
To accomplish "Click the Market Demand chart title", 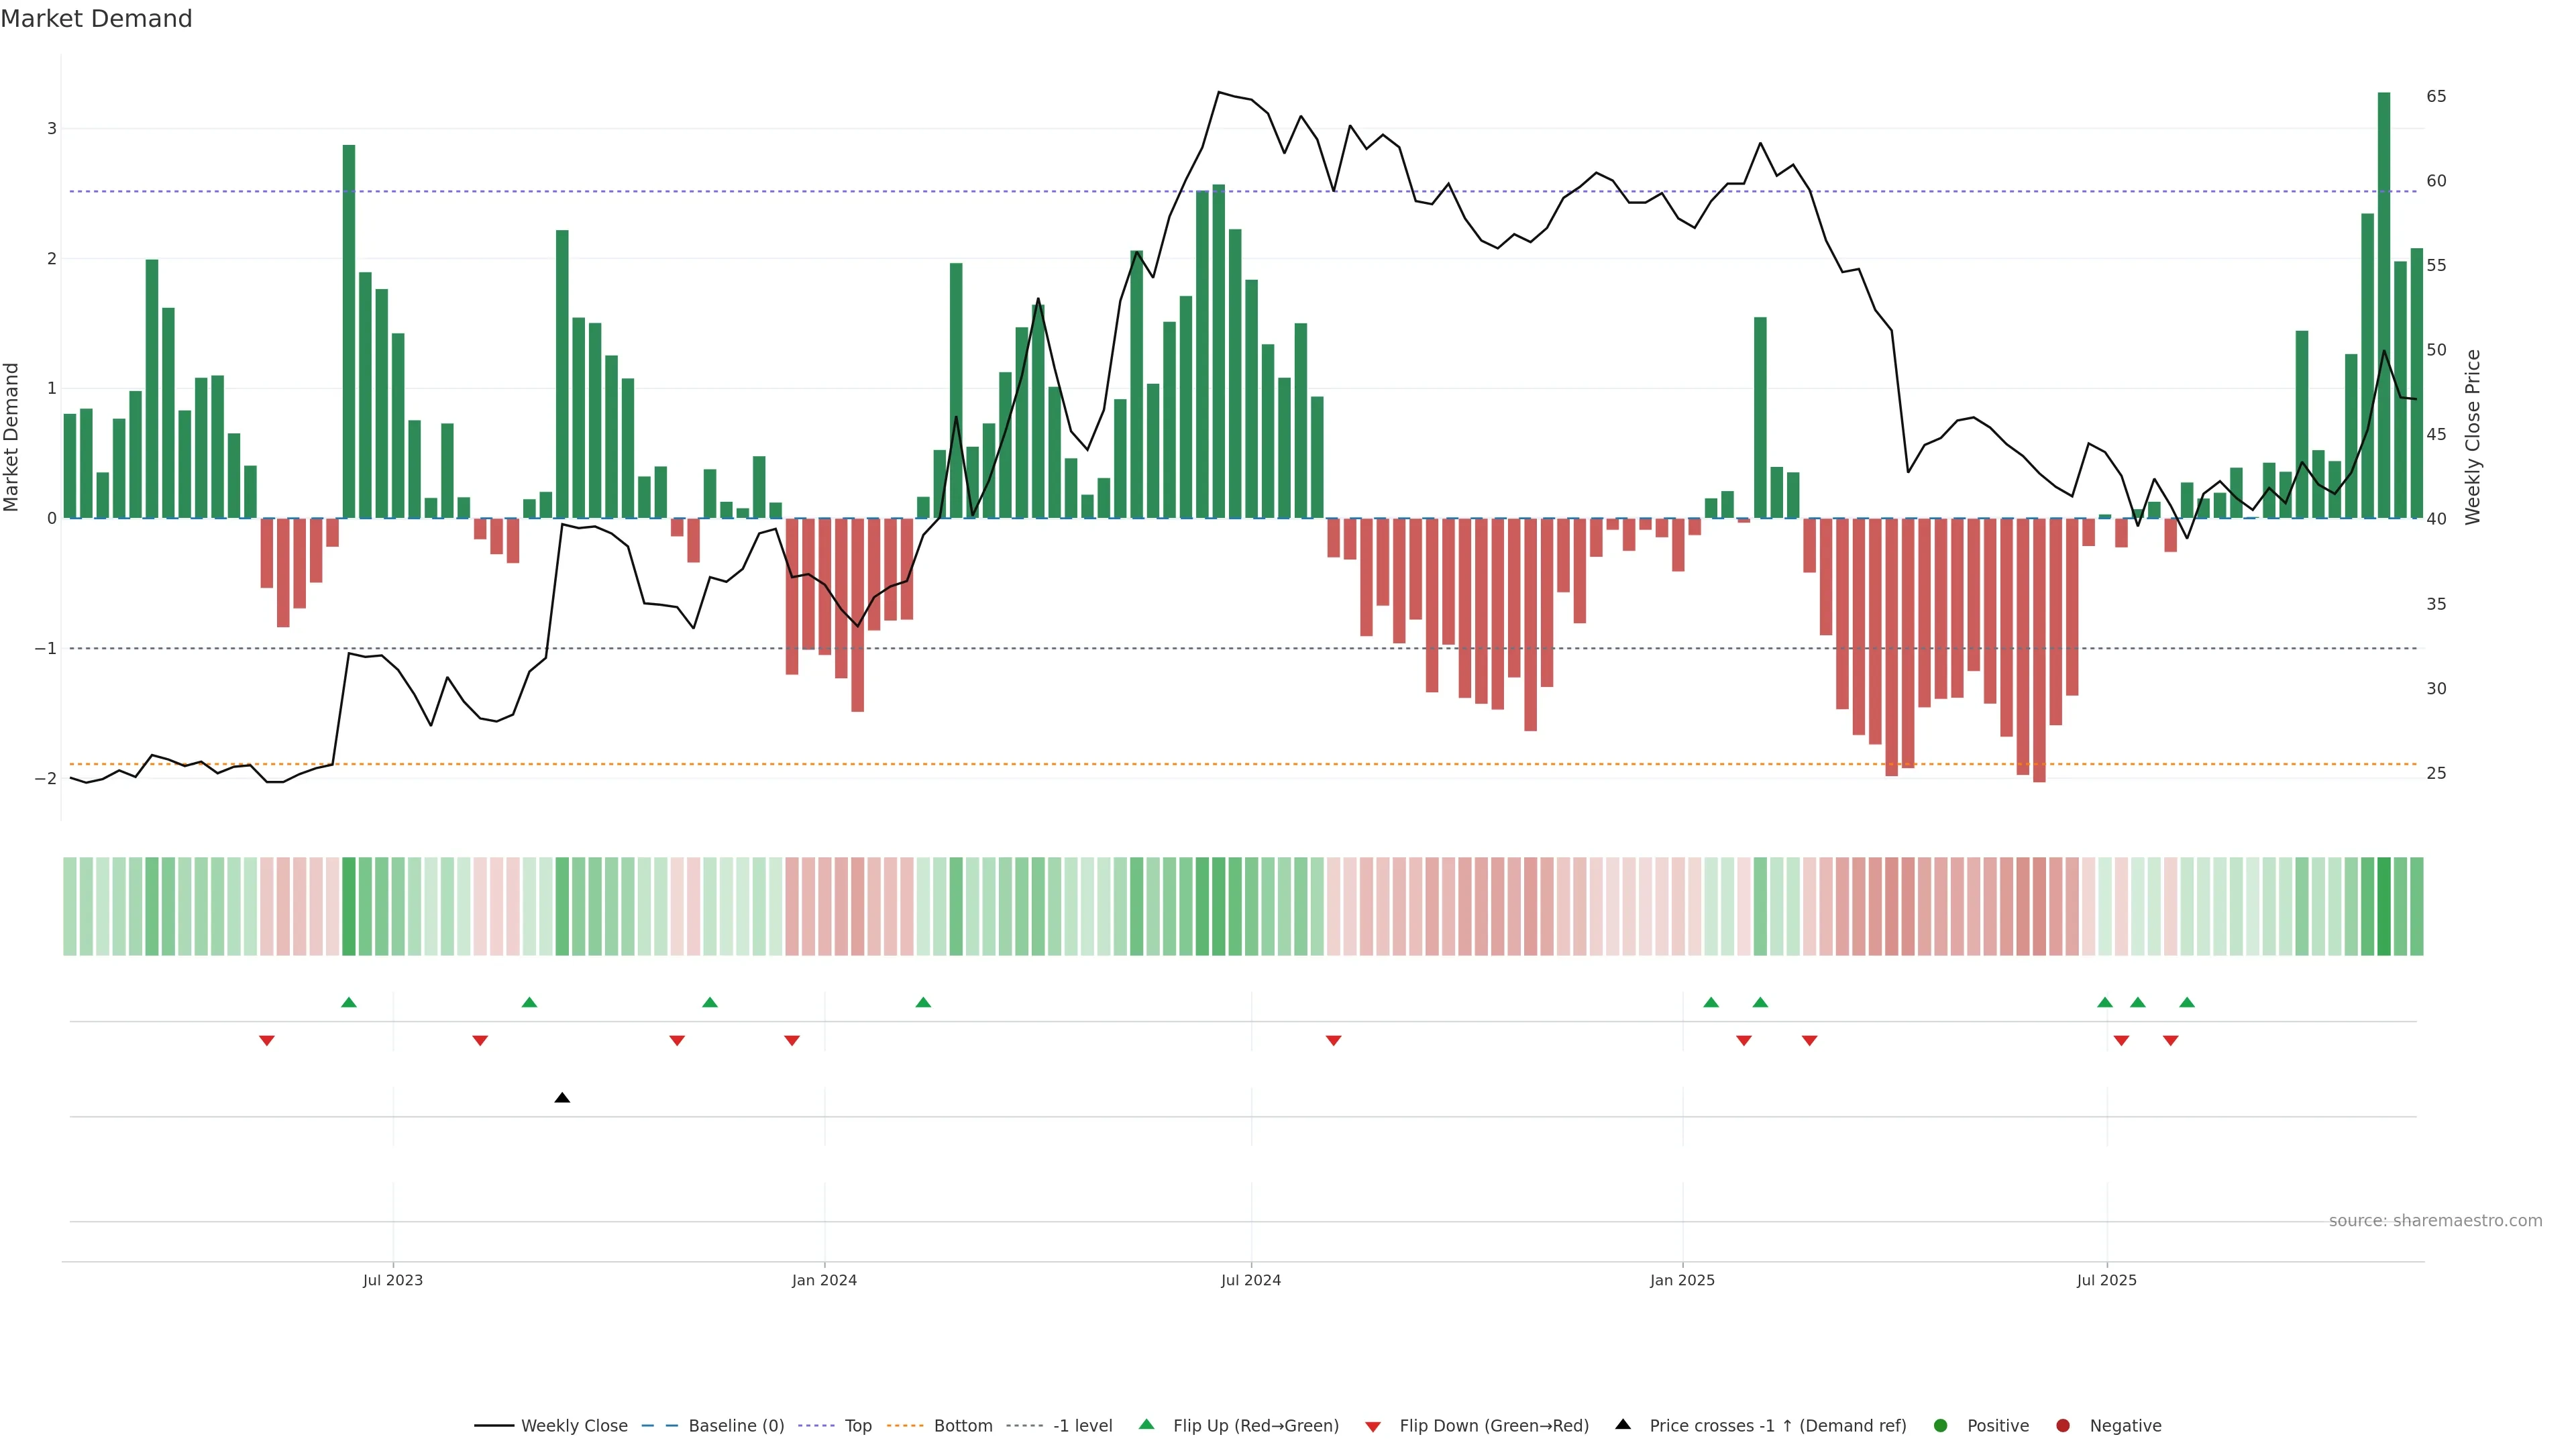I will coord(96,19).
